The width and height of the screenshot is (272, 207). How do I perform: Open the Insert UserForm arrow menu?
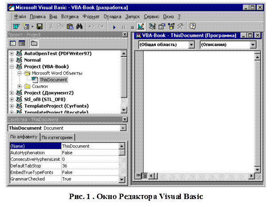(32, 27)
